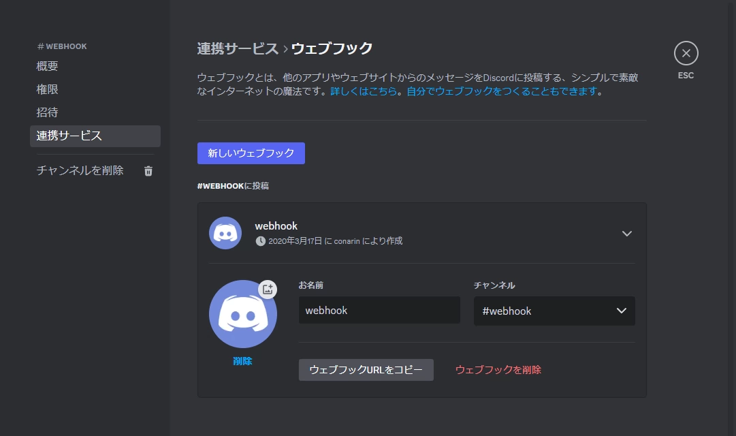
Task: Collapse the webhook entry using its chevron
Action: coord(626,233)
